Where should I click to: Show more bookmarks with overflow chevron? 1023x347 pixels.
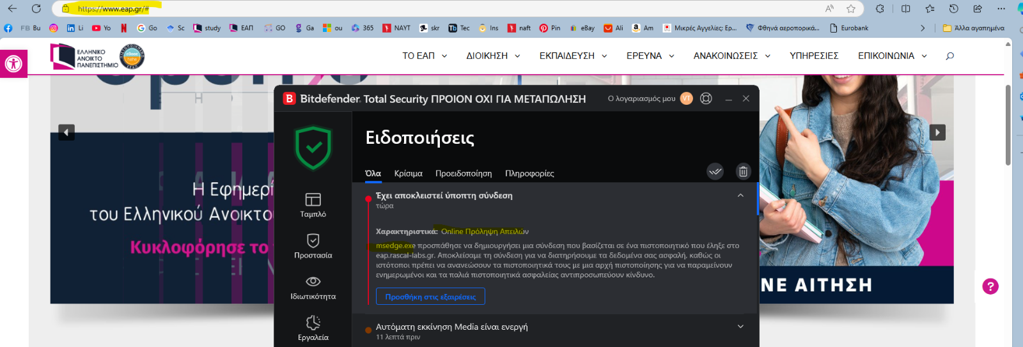[x=923, y=28]
